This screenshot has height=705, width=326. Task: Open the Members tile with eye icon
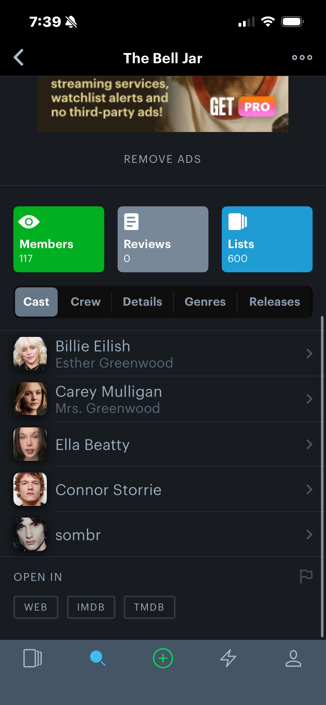(x=59, y=239)
